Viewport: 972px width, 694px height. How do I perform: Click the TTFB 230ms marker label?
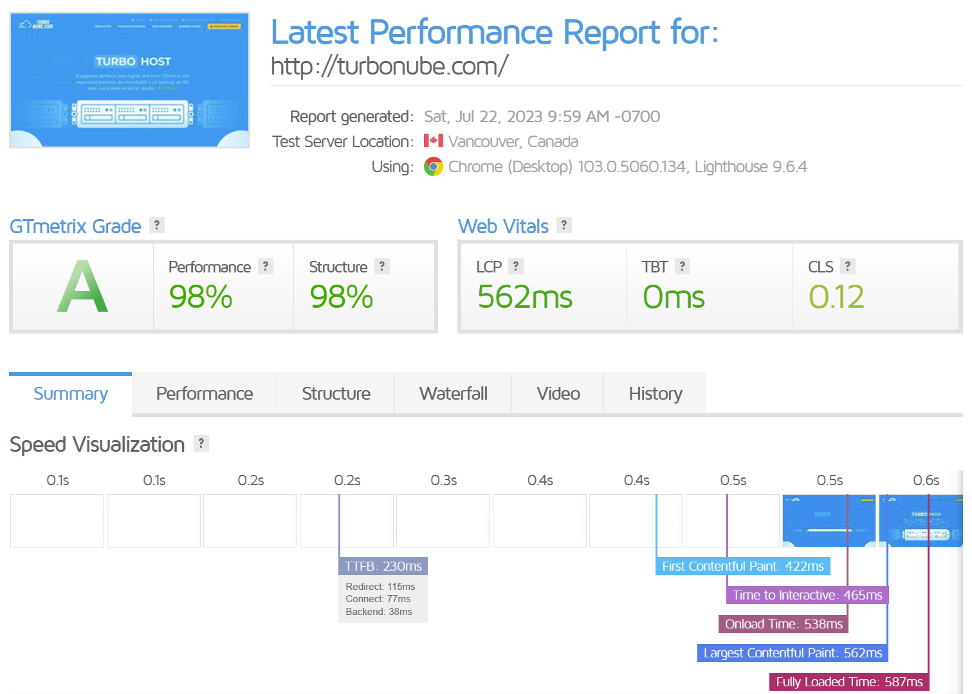pyautogui.click(x=383, y=566)
